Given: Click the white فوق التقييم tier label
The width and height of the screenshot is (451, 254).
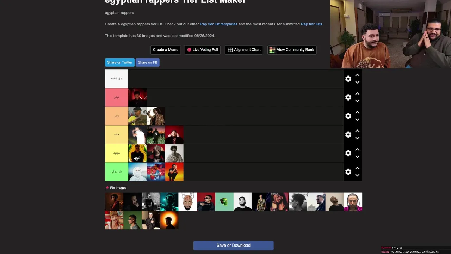Looking at the screenshot, I should [117, 79].
